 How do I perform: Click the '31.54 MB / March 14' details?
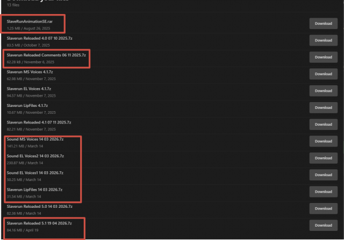(x=24, y=197)
